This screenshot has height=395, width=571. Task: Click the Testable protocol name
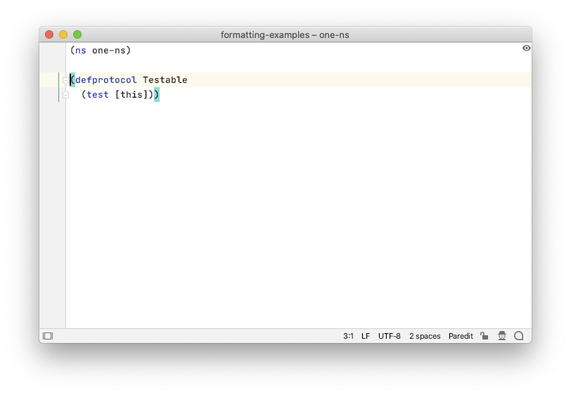click(x=165, y=79)
